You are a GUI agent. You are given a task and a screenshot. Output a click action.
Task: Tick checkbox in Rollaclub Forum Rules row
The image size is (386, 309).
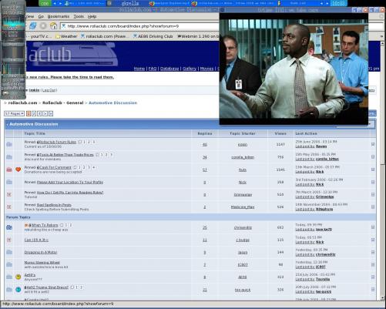click(373, 144)
